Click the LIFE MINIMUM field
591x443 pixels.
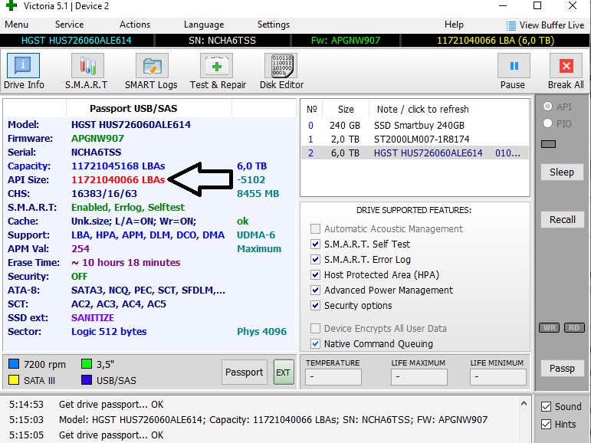pyautogui.click(x=498, y=376)
